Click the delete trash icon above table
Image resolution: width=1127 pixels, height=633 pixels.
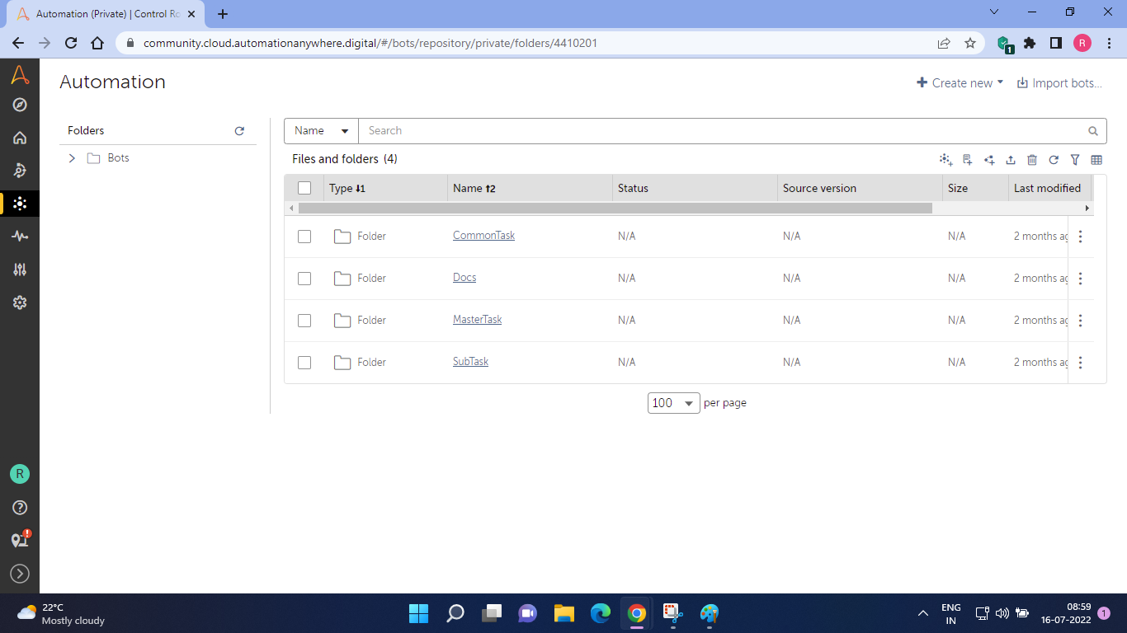coord(1032,160)
